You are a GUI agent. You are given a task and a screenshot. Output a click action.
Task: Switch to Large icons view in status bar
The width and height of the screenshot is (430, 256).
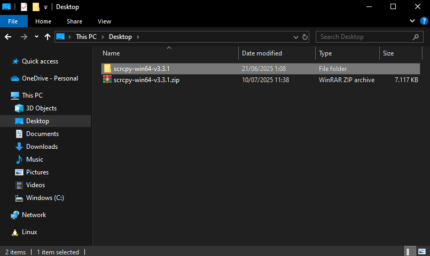click(x=422, y=251)
